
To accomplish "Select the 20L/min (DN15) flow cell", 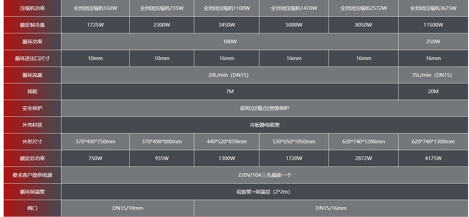I will pyautogui.click(x=230, y=75).
